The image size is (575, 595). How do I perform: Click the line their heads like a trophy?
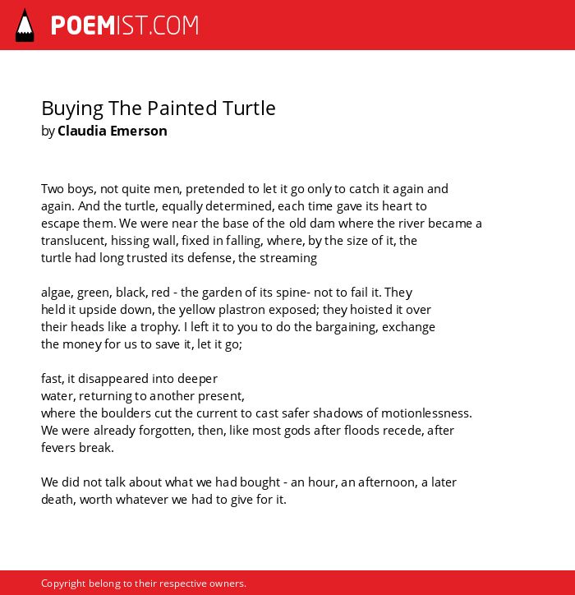(x=238, y=327)
